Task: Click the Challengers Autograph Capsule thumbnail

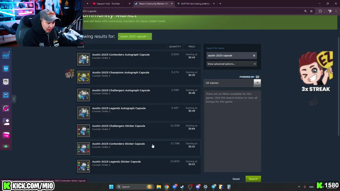Action: tap(84, 95)
